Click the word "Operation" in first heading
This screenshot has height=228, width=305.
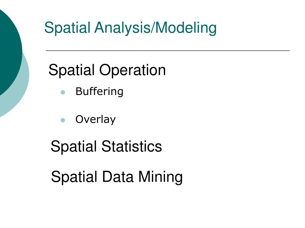133,70
